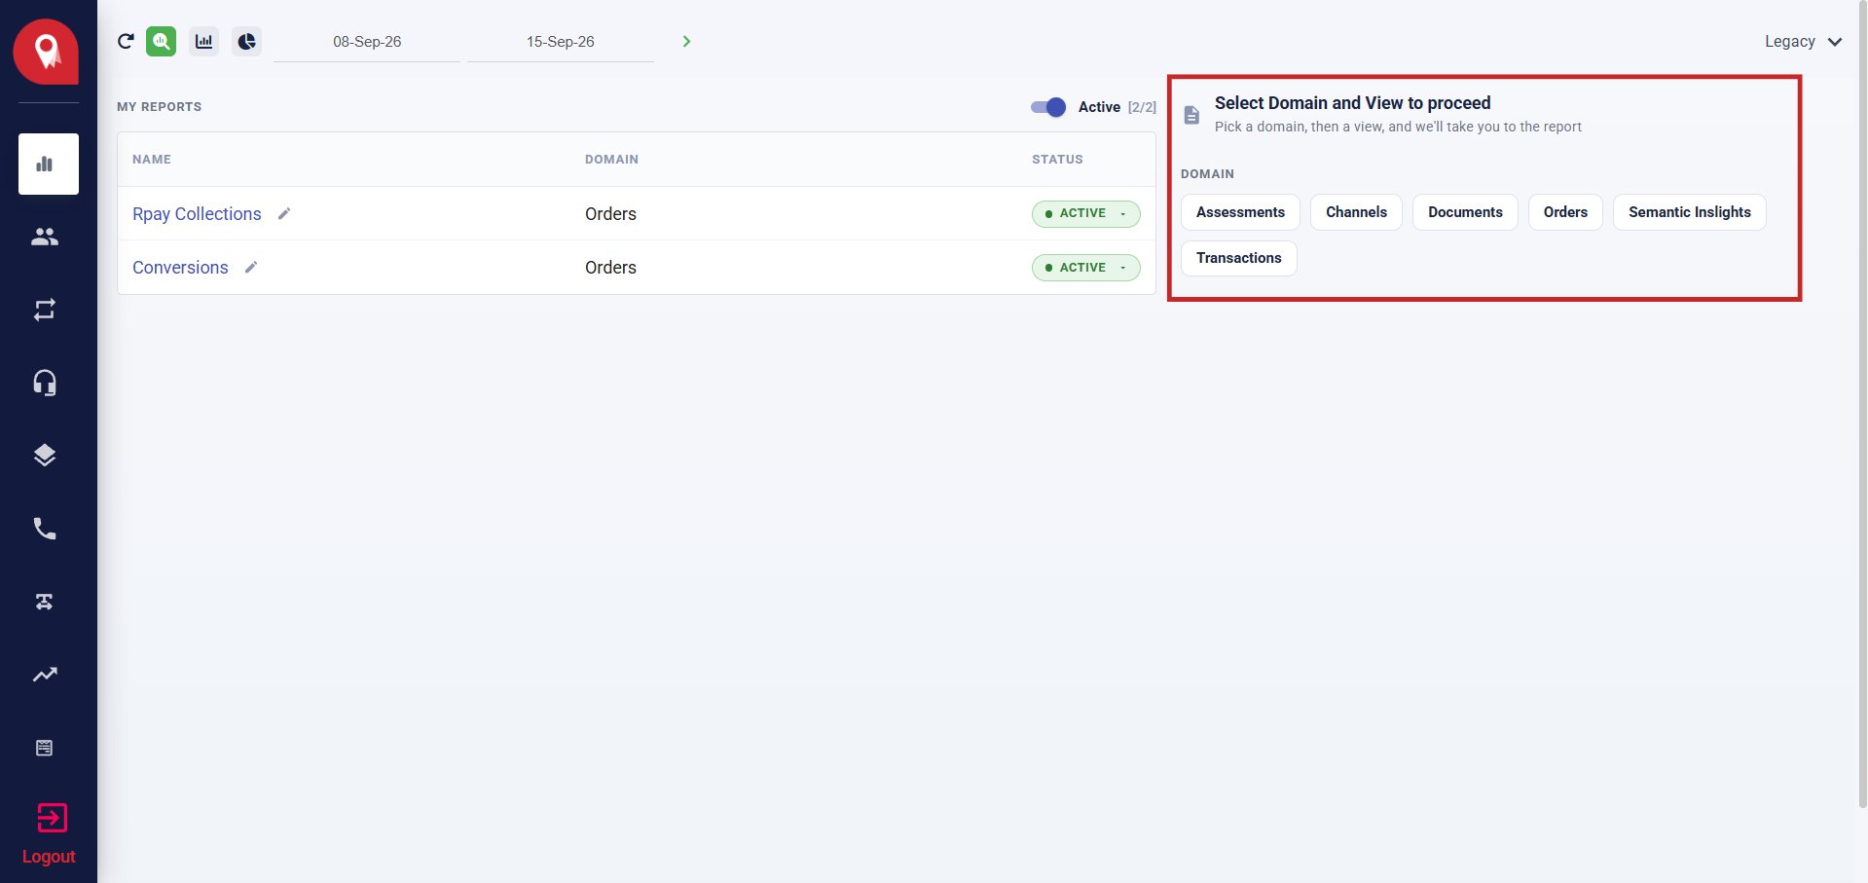Select the bar graph toolbar icon
1868x883 pixels.
203,41
